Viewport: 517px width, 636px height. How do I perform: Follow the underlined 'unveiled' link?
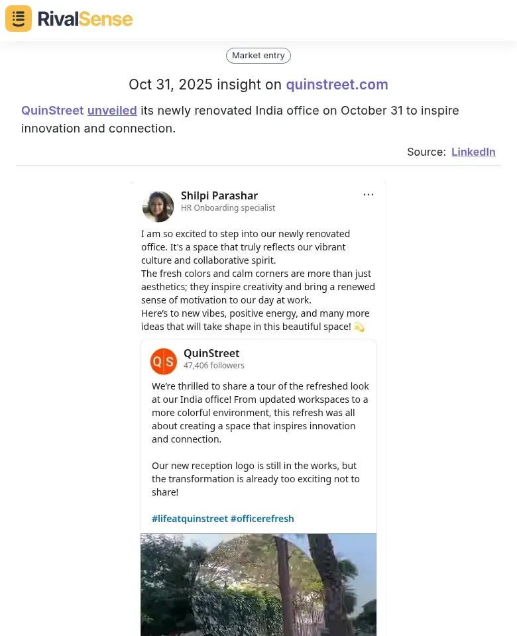pyautogui.click(x=112, y=111)
